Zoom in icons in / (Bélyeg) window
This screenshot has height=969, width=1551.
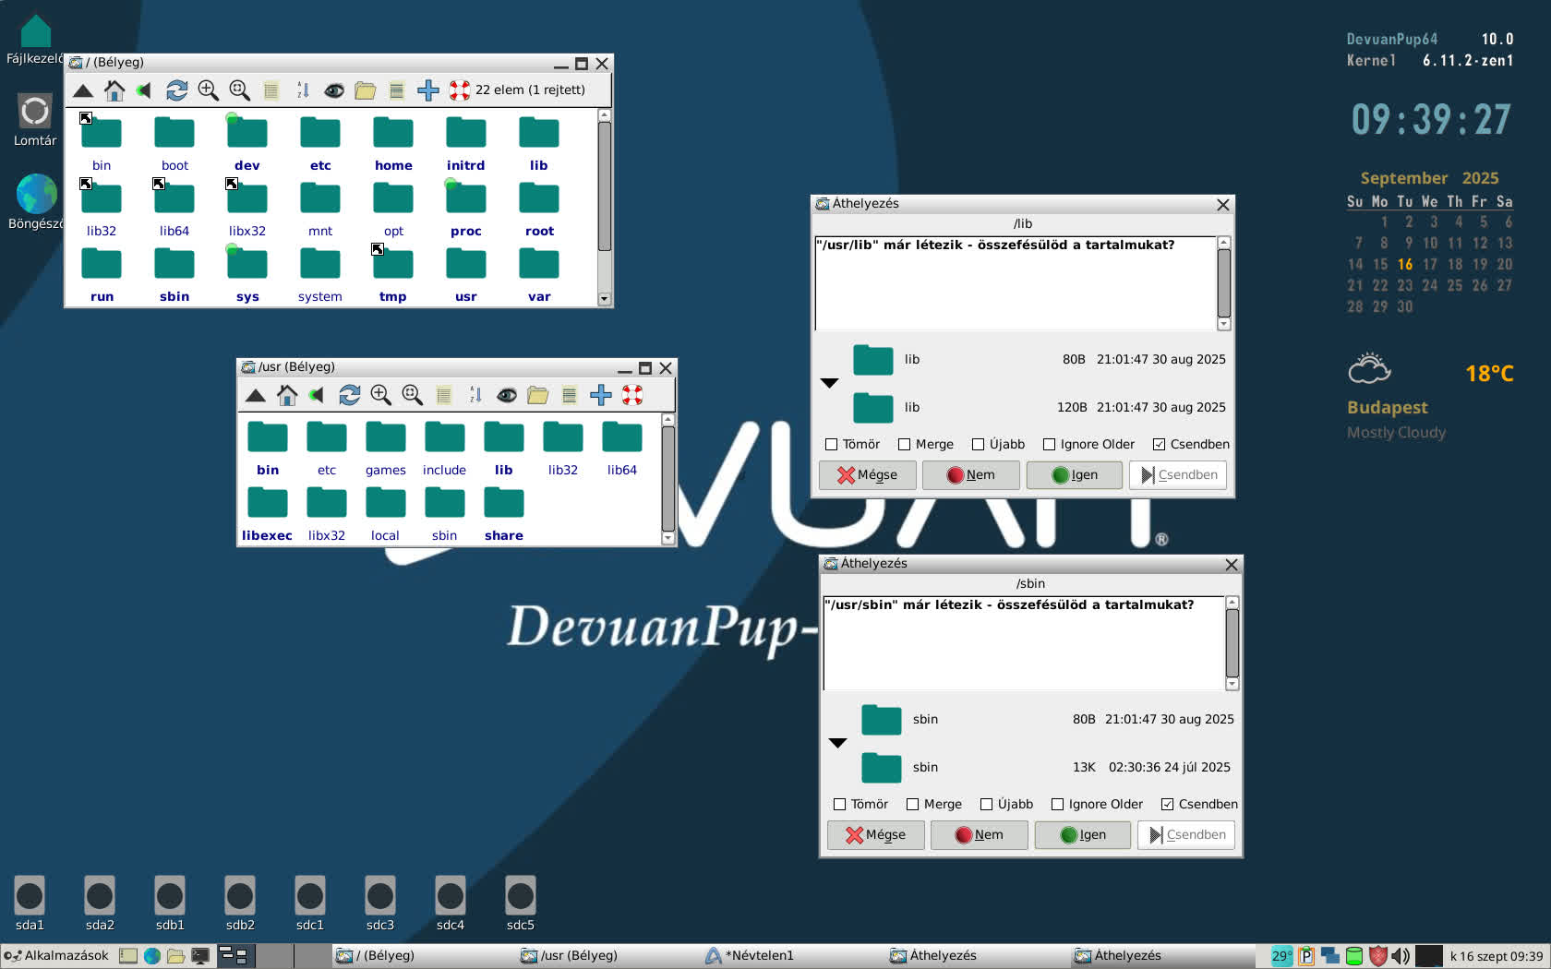(x=208, y=90)
